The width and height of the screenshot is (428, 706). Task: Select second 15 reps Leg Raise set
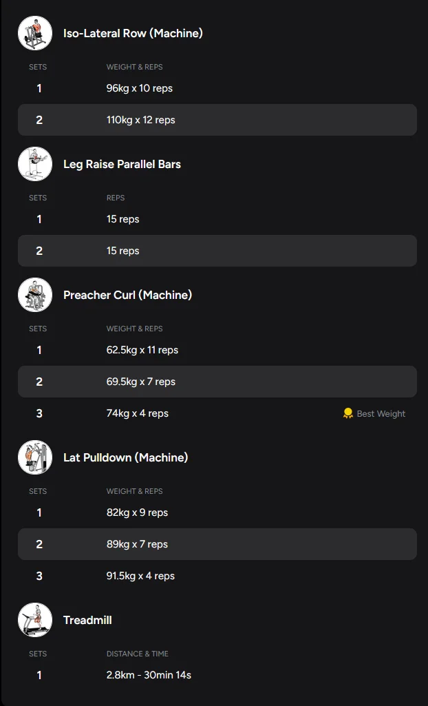click(x=217, y=251)
